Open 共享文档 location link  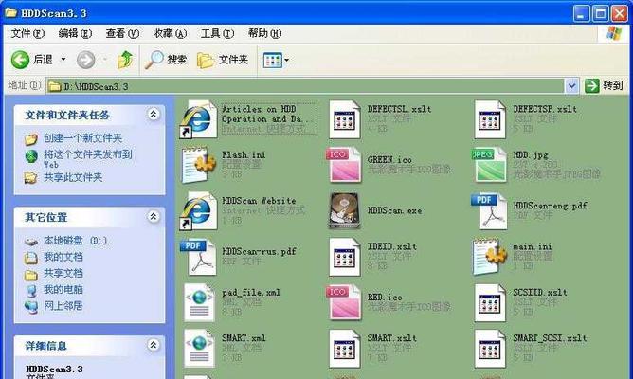pyautogui.click(x=63, y=273)
